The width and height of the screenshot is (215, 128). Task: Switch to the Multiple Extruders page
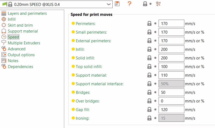pos(24,43)
